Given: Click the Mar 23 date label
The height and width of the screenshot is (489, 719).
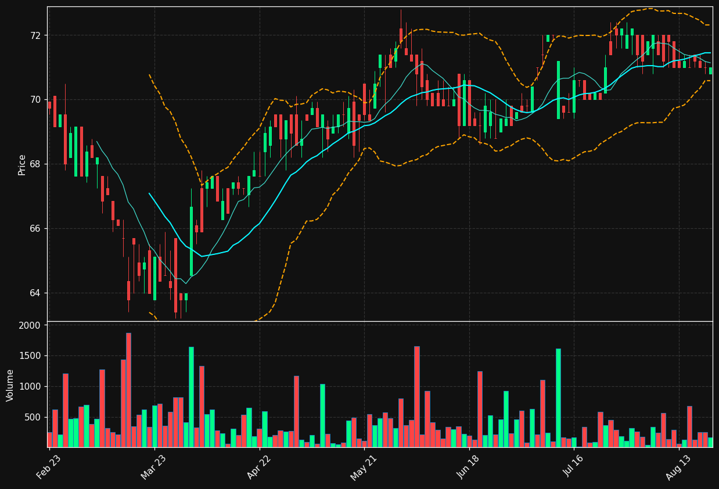Looking at the screenshot, I should click(x=154, y=466).
